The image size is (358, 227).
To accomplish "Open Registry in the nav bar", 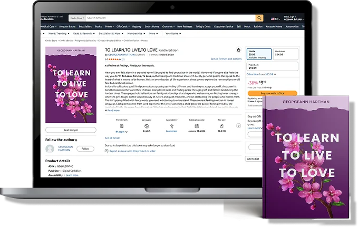I will tap(137, 27).
